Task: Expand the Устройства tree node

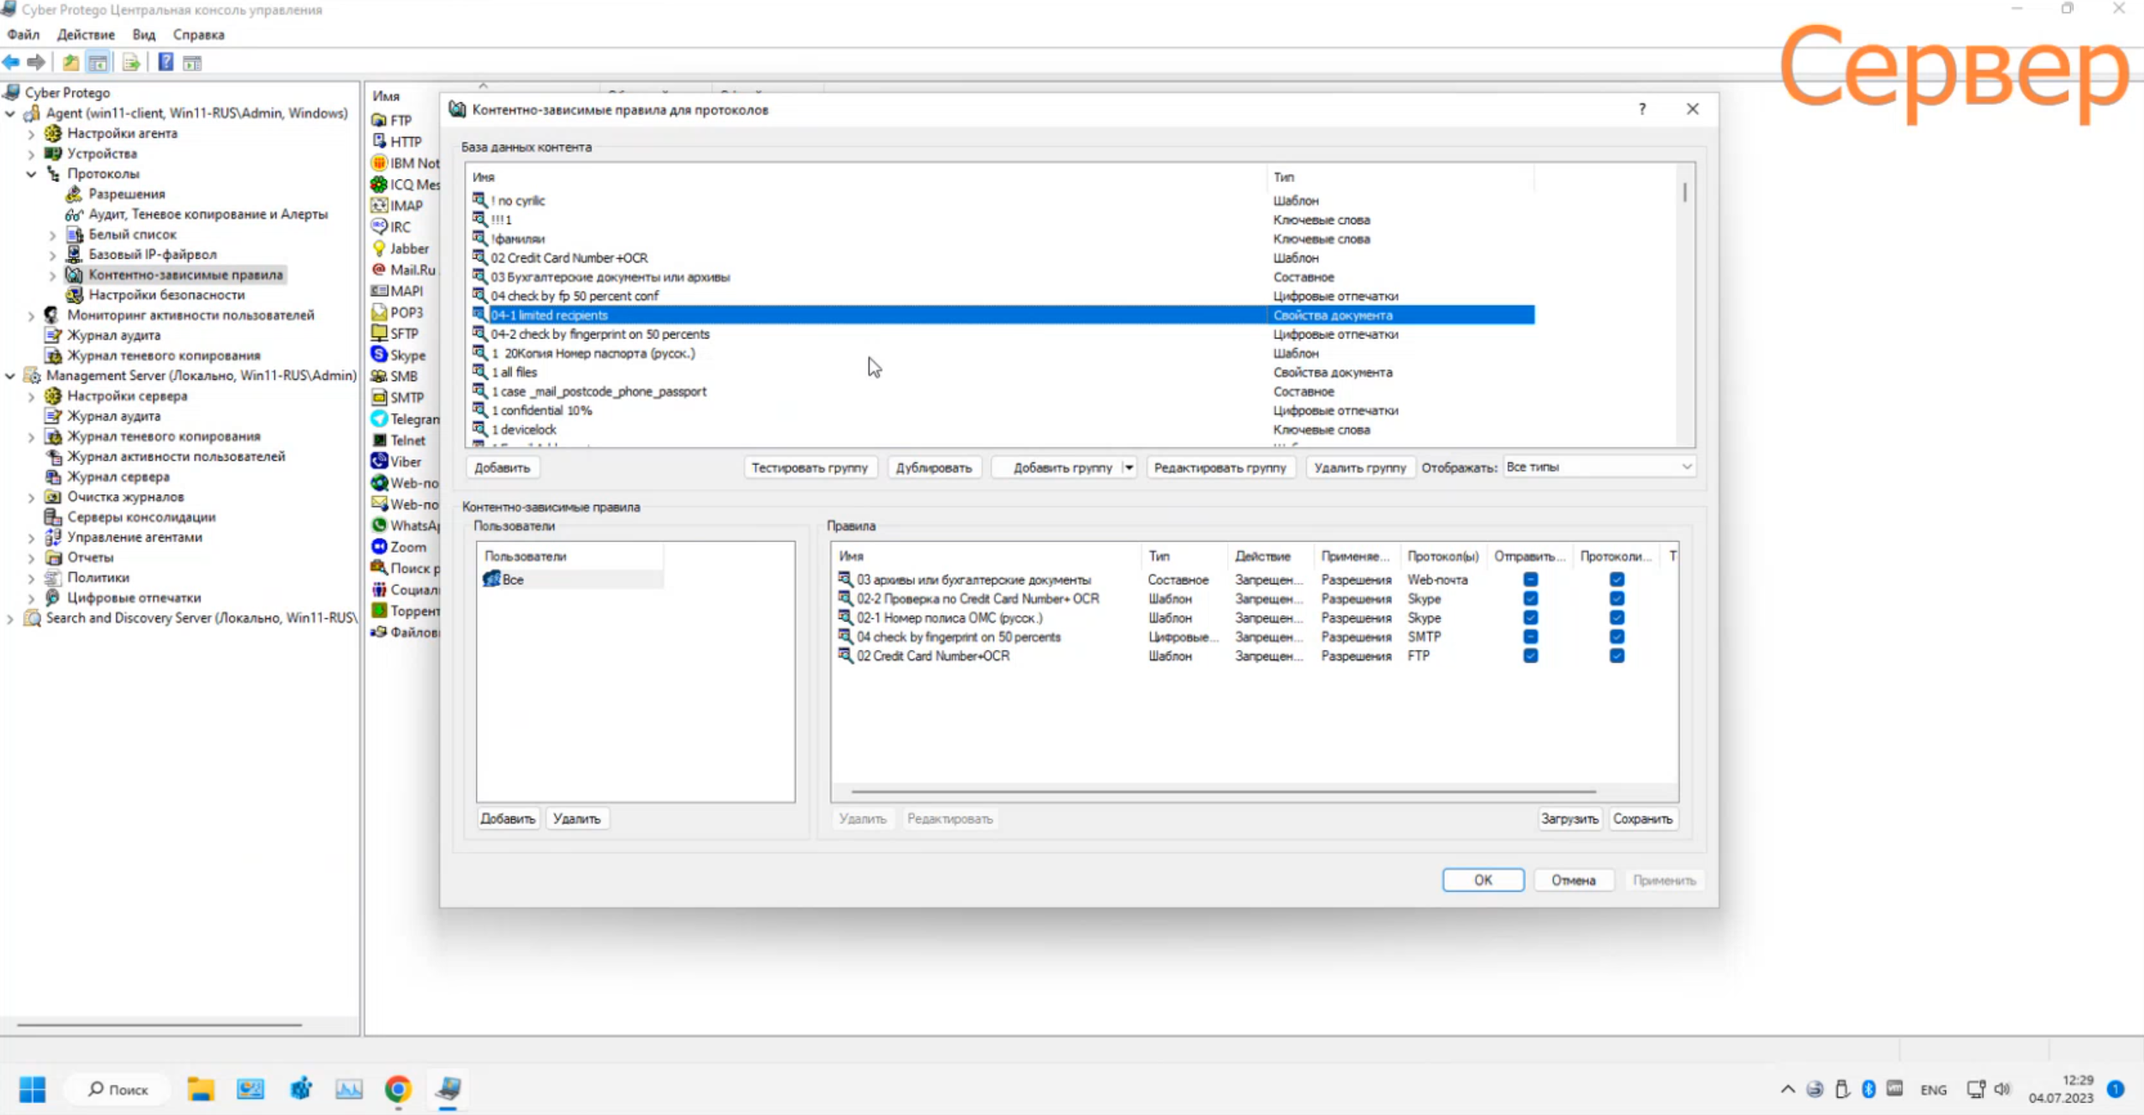Action: [x=32, y=154]
